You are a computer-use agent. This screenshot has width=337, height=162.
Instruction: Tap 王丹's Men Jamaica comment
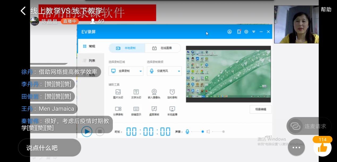[48, 109]
